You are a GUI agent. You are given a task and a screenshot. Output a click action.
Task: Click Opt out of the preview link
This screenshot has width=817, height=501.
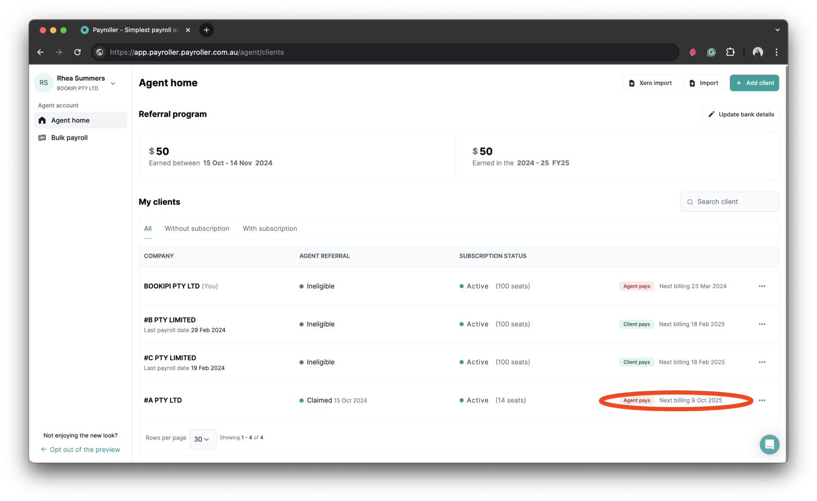(x=80, y=449)
